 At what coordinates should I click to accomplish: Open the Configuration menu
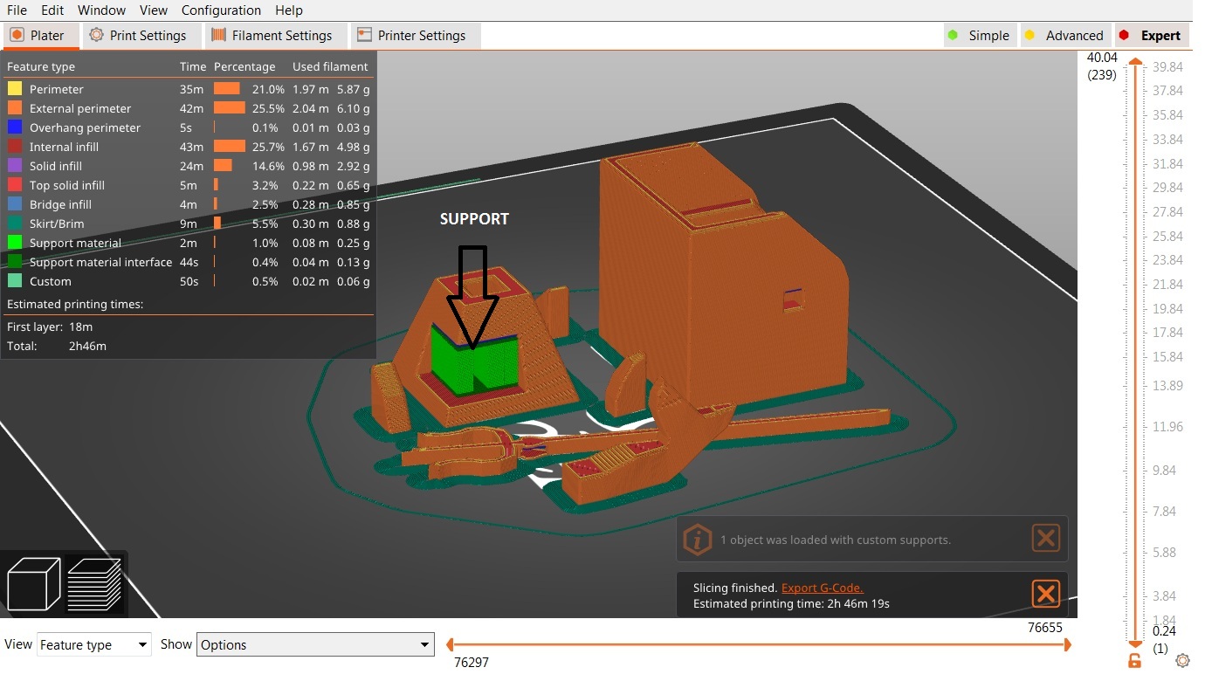[221, 10]
